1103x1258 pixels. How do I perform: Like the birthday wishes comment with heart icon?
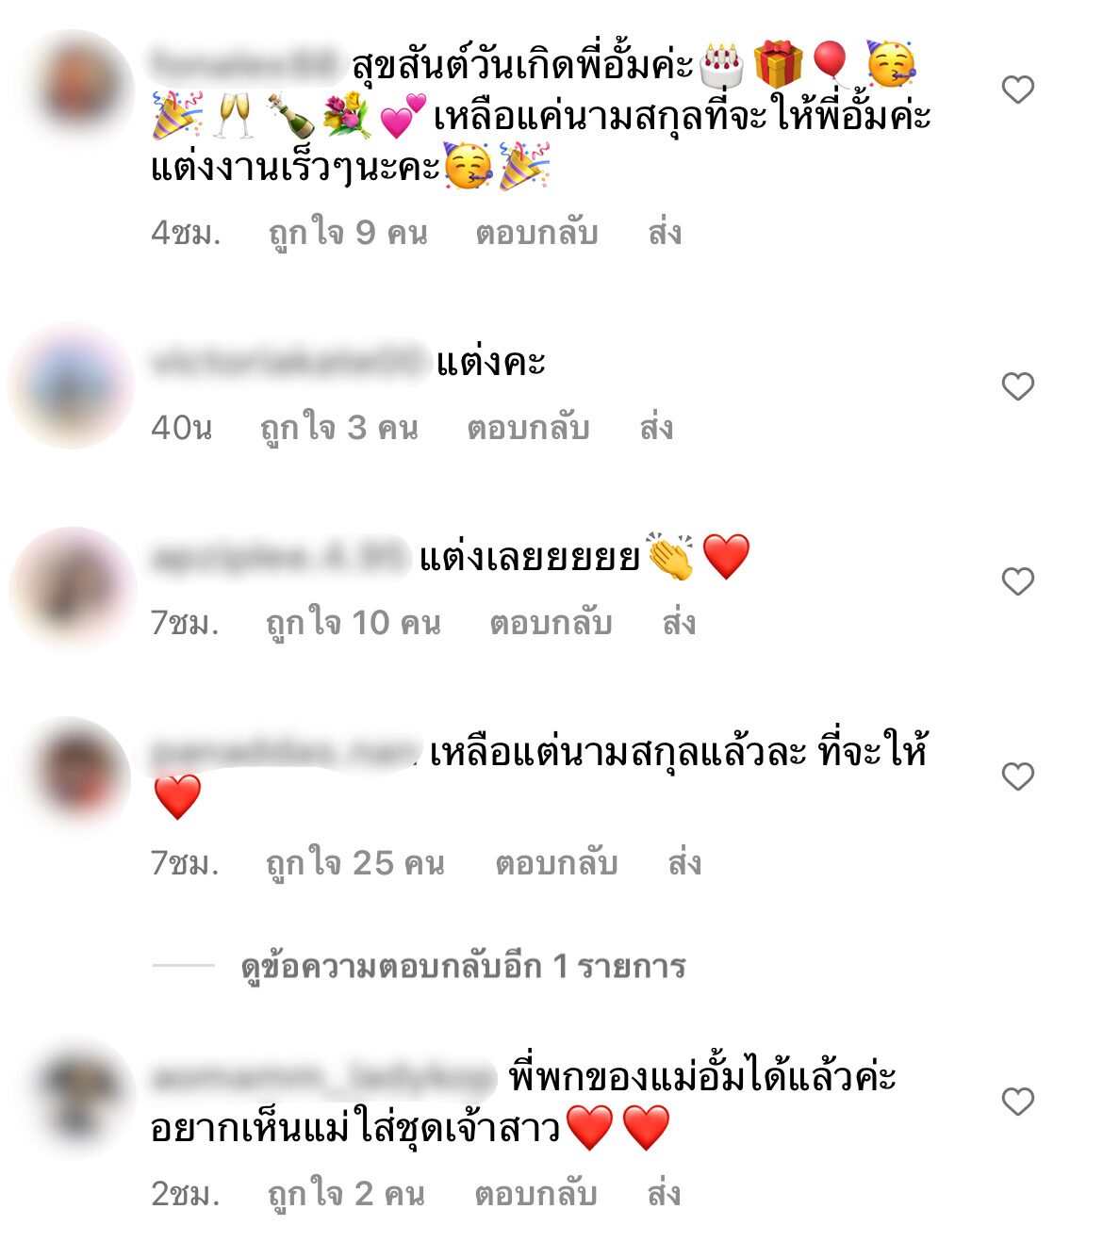[1018, 90]
